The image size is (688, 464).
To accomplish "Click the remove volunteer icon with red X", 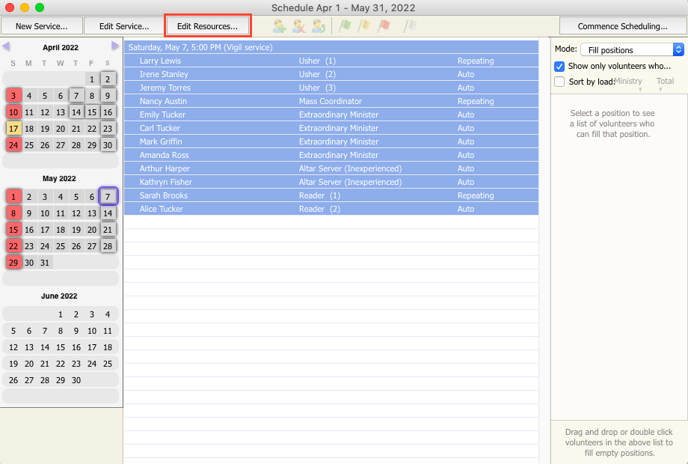I will 299,26.
